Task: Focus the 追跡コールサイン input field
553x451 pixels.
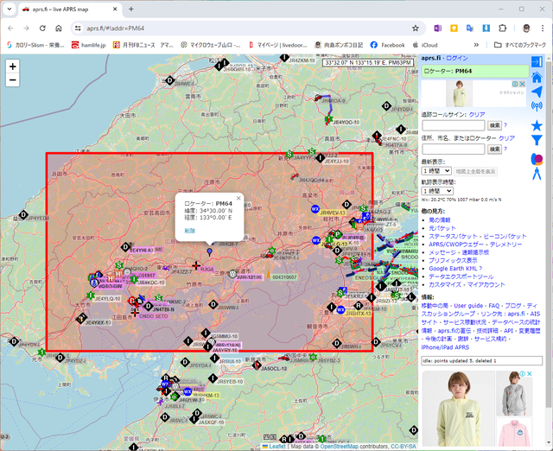Action: pos(454,125)
